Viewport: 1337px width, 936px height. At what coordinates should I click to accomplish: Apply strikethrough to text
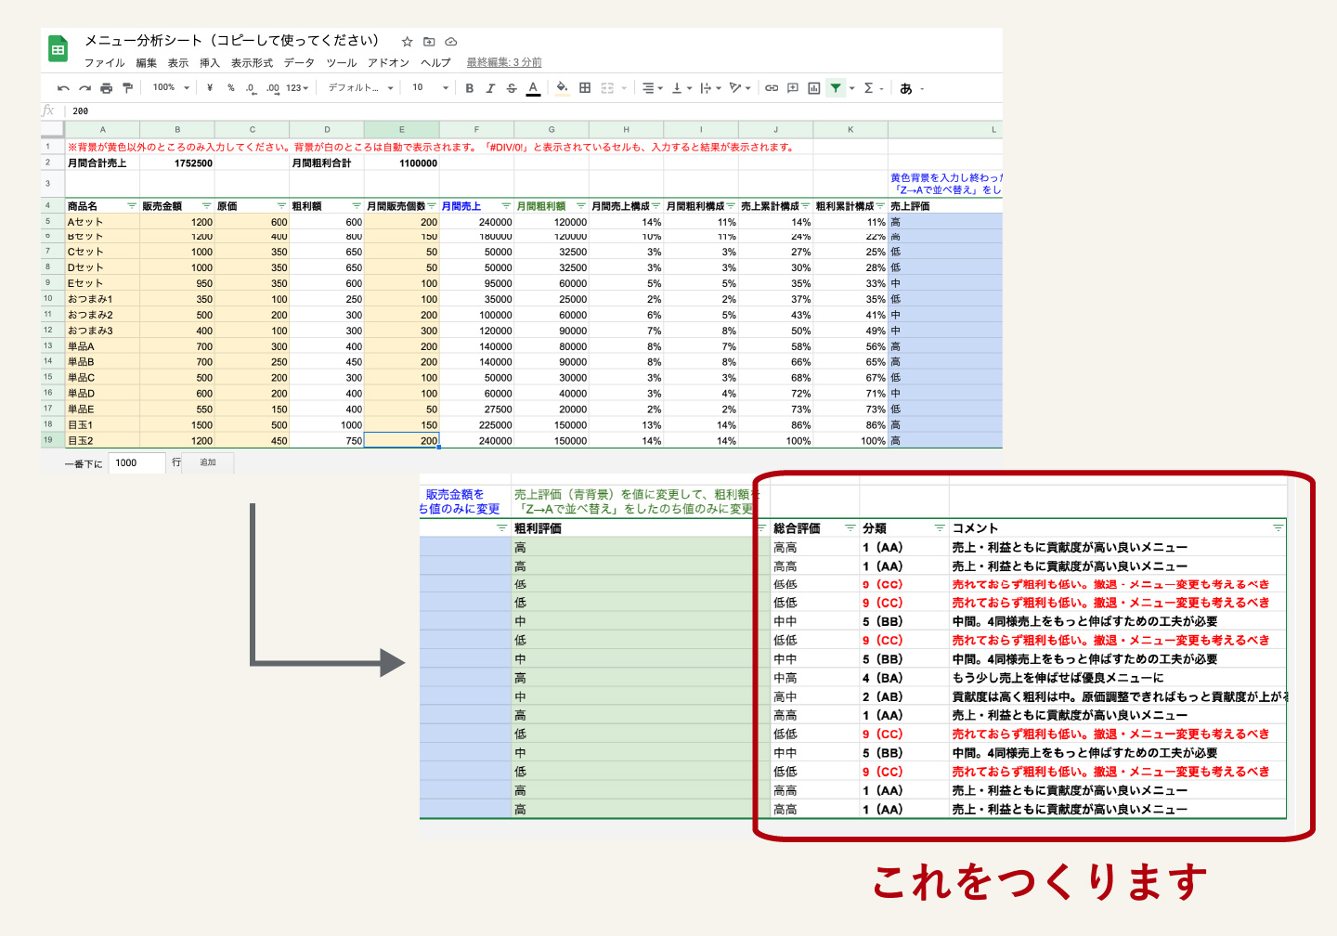(512, 88)
